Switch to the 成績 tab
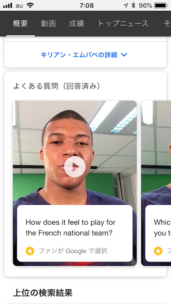The image size is (171, 304). [x=77, y=24]
